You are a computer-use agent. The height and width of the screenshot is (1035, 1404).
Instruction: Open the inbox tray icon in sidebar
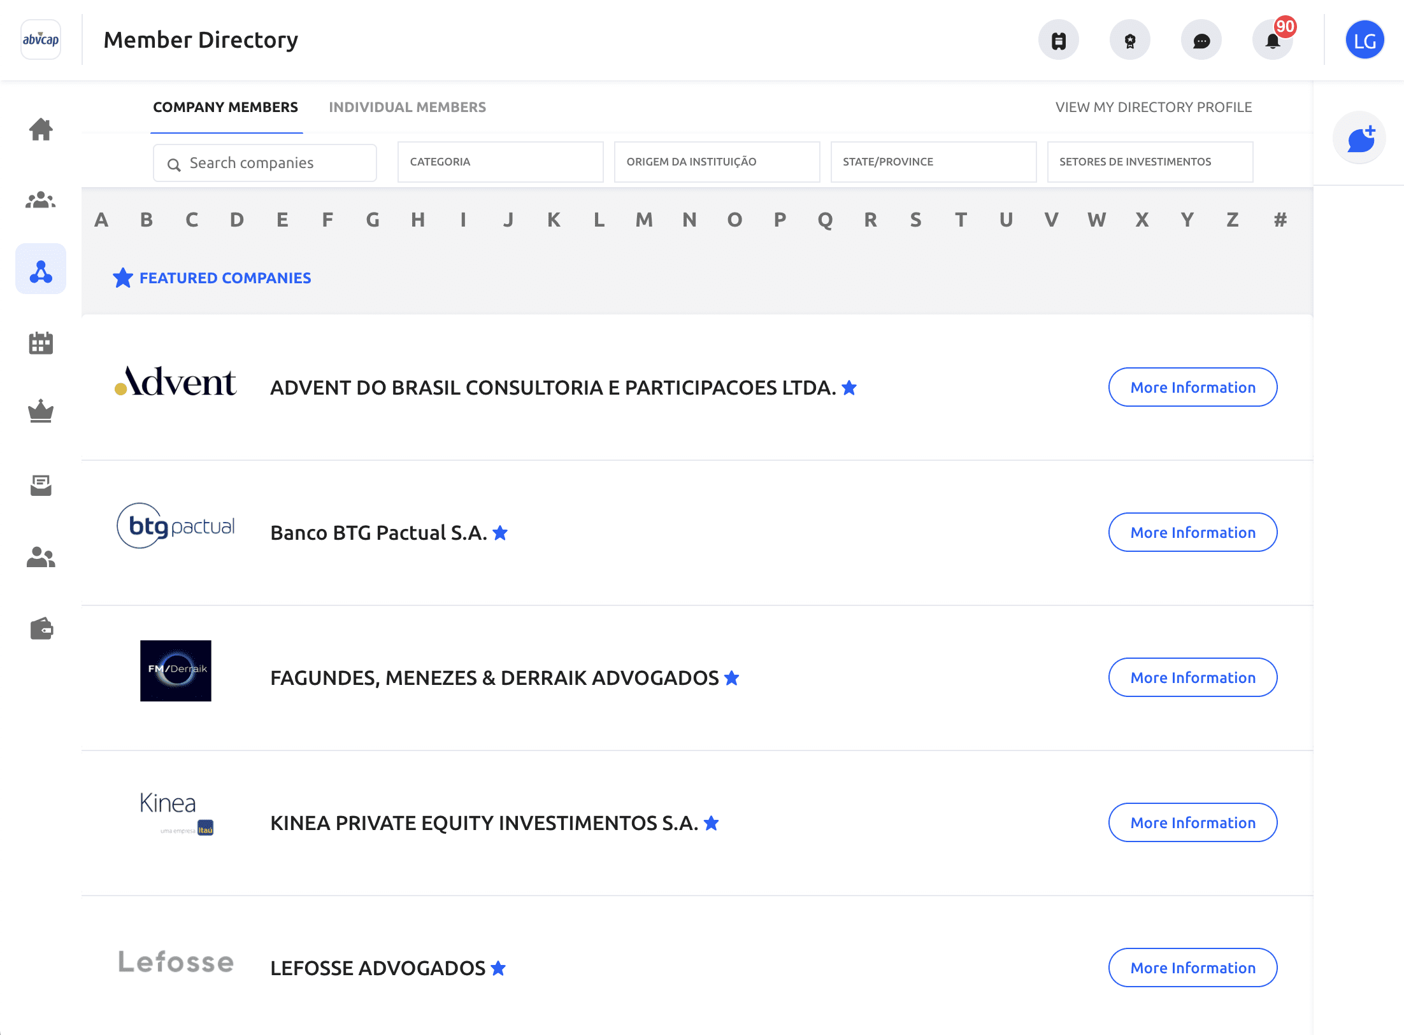pyautogui.click(x=41, y=485)
